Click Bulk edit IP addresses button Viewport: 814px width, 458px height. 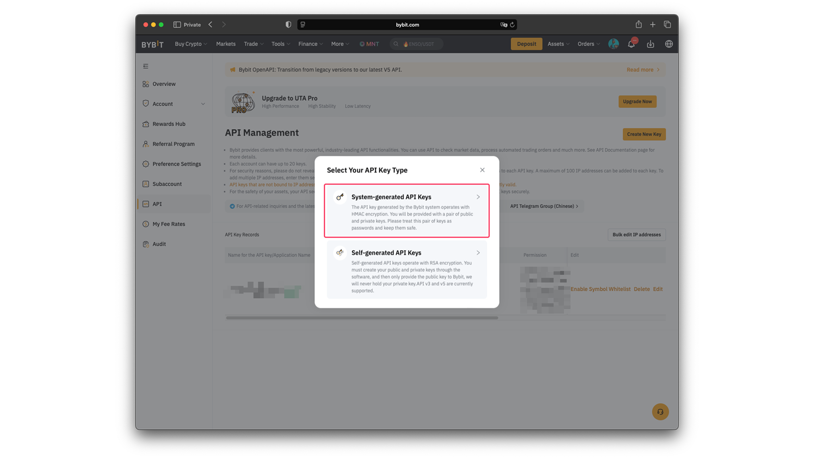pyautogui.click(x=636, y=235)
